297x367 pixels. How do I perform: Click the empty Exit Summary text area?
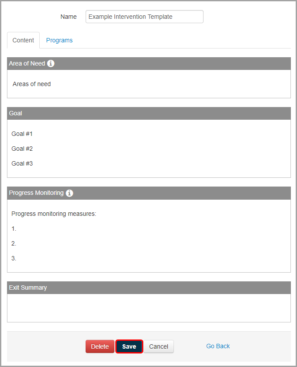pos(148,308)
